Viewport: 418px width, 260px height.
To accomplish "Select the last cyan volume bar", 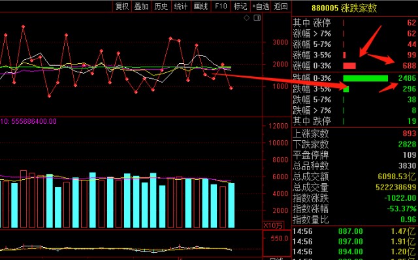I will [x=231, y=205].
